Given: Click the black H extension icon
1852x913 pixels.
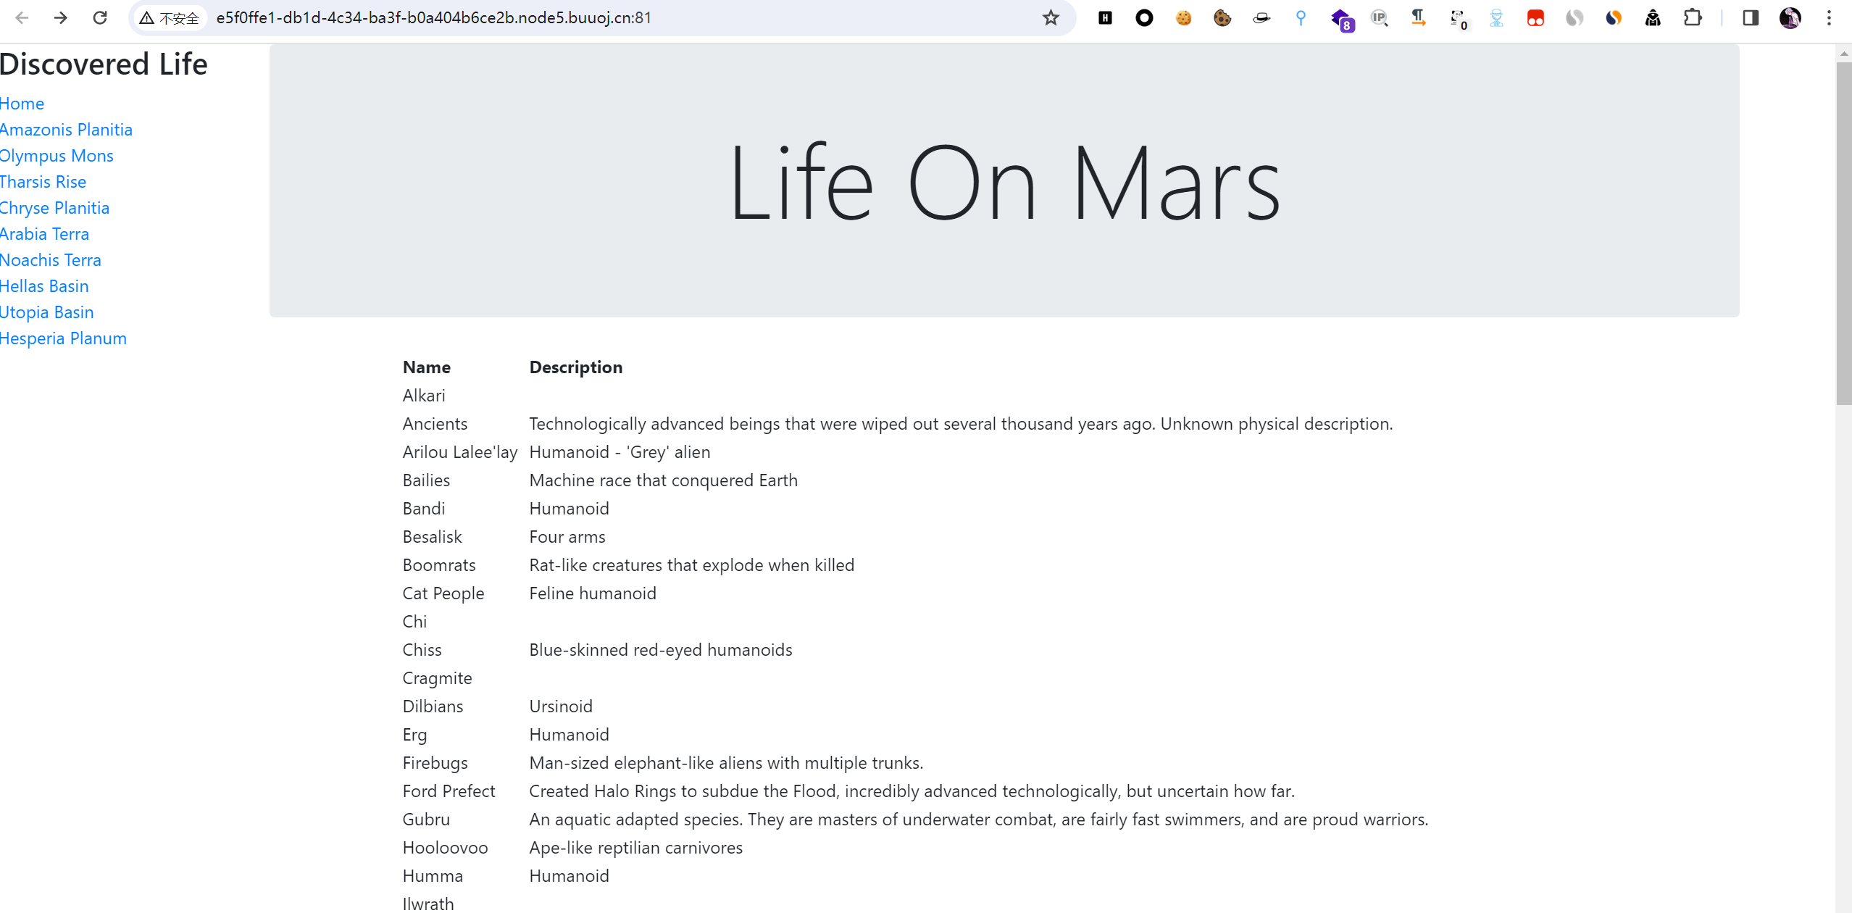Looking at the screenshot, I should (1105, 17).
